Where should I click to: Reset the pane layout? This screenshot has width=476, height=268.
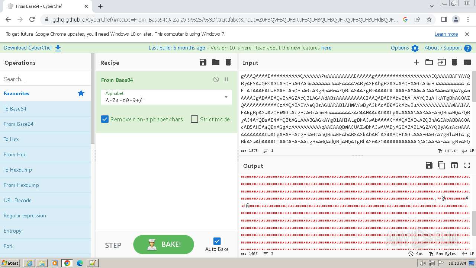(x=467, y=62)
